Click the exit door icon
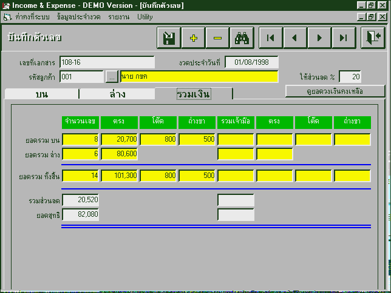This screenshot has height=293, width=391. click(372, 38)
